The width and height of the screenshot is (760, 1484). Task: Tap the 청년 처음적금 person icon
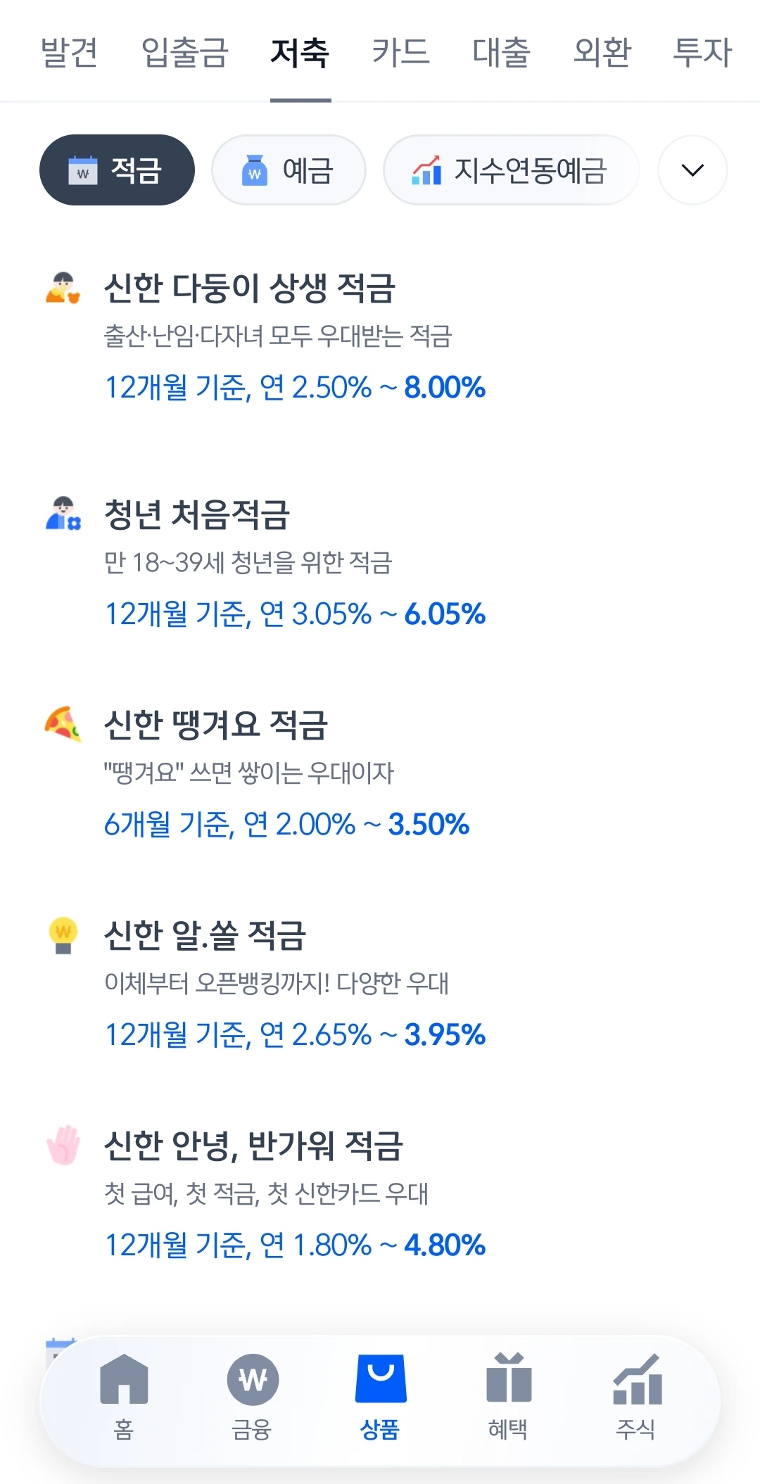[x=63, y=513]
